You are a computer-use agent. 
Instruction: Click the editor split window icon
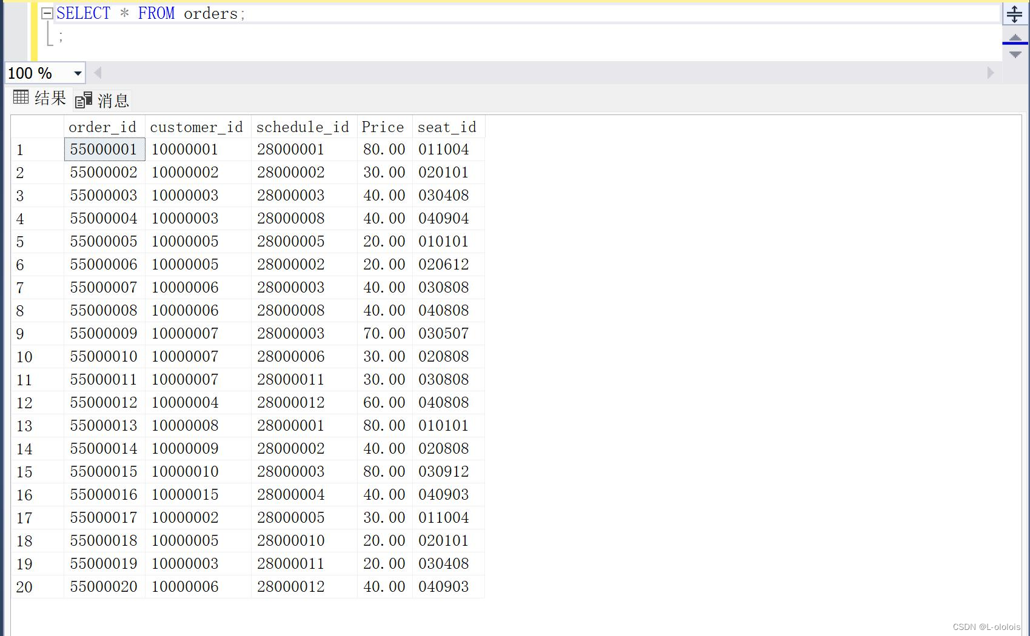(1015, 13)
